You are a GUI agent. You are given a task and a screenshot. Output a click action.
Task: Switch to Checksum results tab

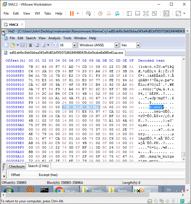[x=16, y=166]
